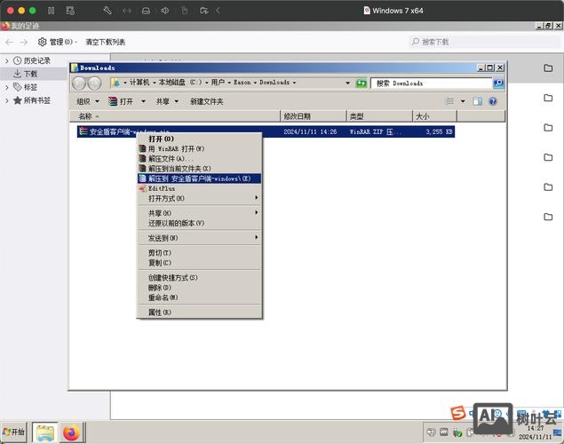Click the VM sound speaker icon

pyautogui.click(x=165, y=11)
